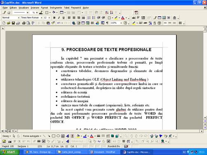This screenshot has width=207, height=155.
Task: Click the Open file folder icon
Action: 9,23
